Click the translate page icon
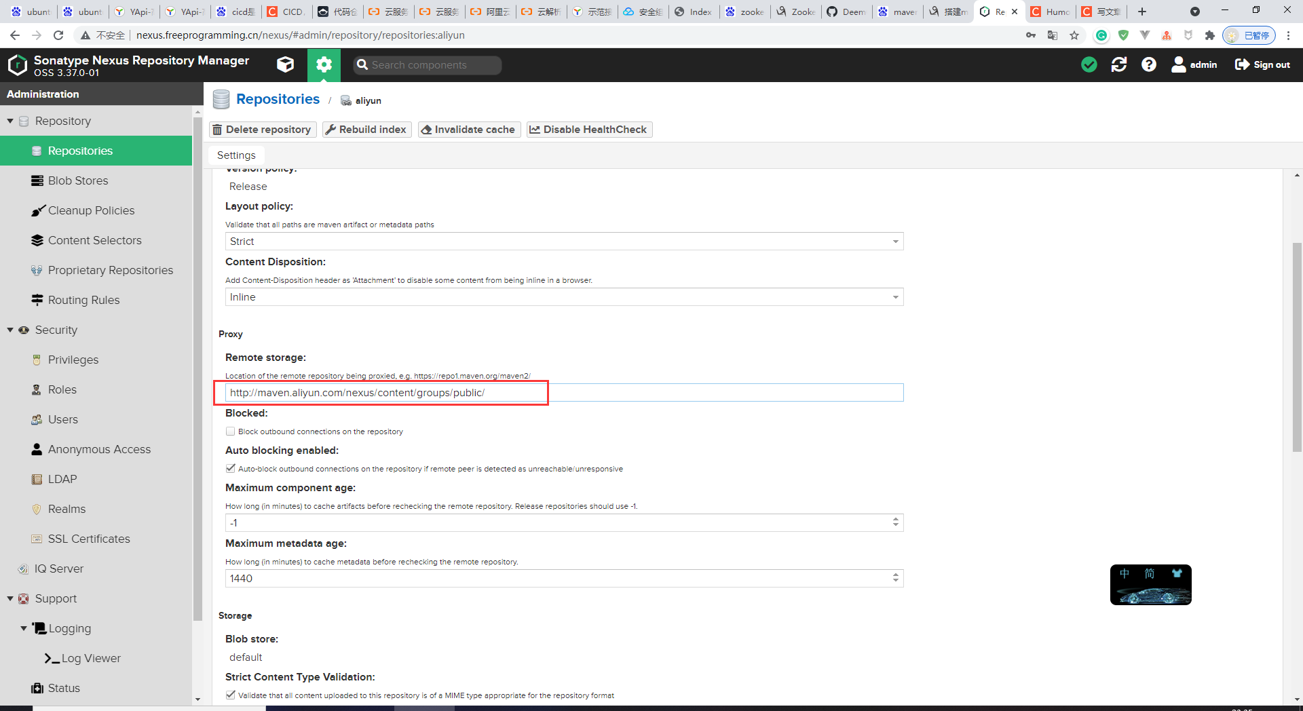Viewport: 1303px width, 711px height. [1053, 35]
